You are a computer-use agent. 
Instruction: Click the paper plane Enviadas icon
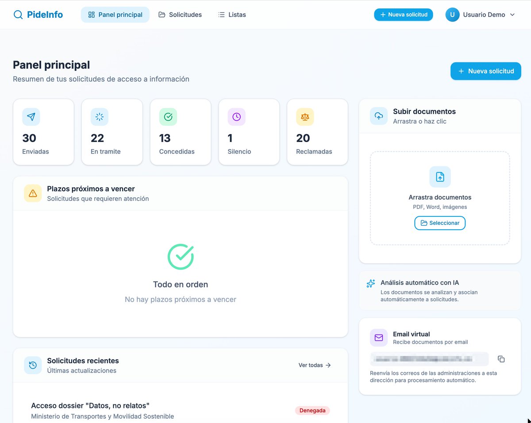[31, 117]
